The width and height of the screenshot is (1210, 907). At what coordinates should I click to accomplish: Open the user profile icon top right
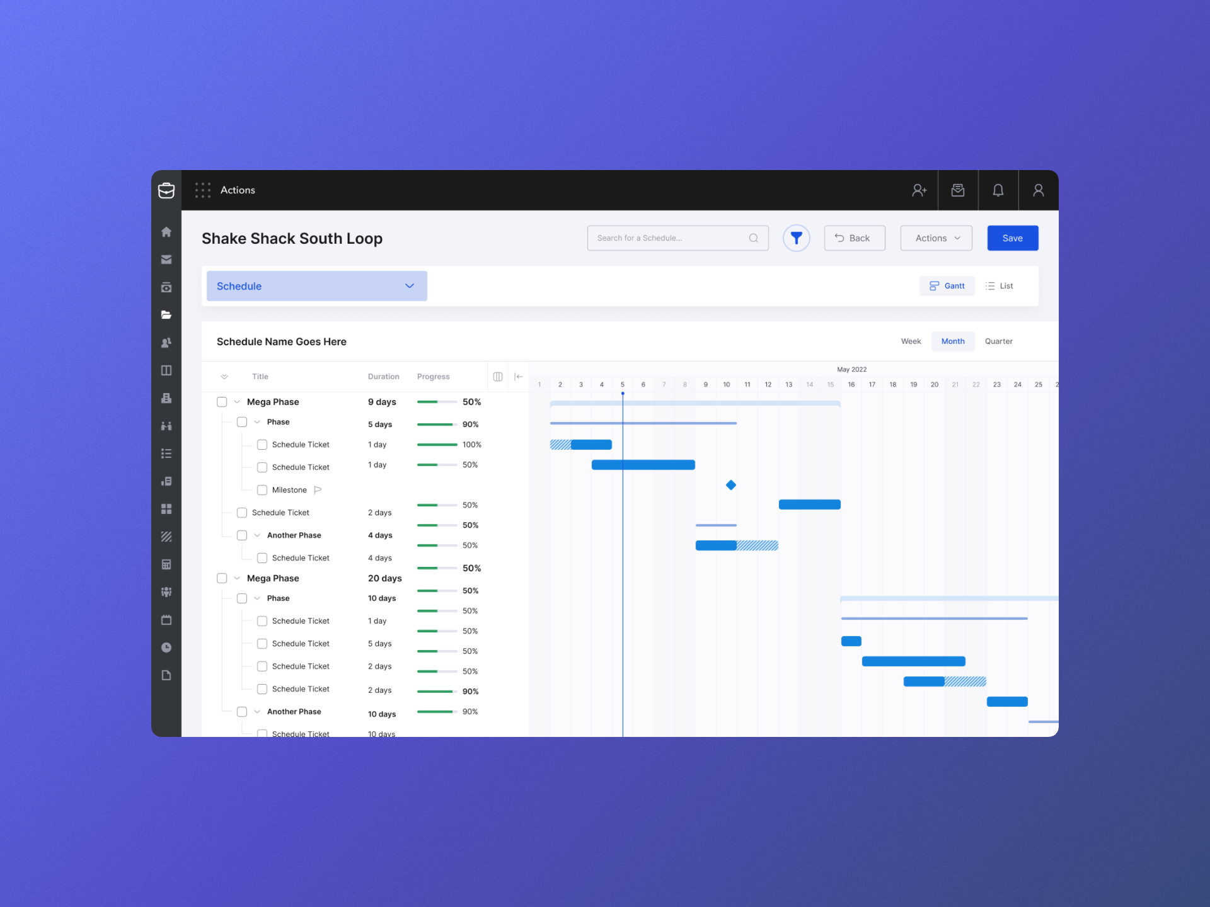[x=1039, y=190]
